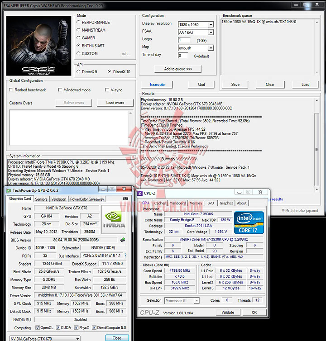The height and width of the screenshot is (341, 326).
Task: Click the GPU-Z screenshot camera icon
Action: (125, 199)
